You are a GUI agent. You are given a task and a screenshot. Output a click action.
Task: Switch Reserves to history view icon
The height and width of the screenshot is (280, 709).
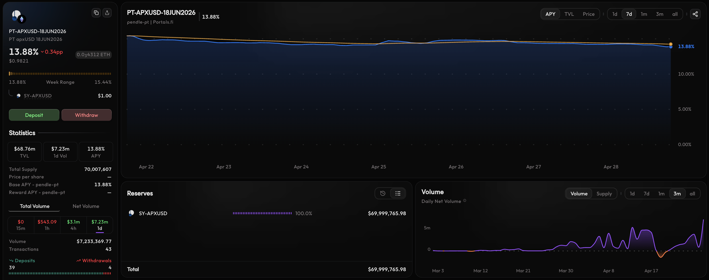(383, 194)
